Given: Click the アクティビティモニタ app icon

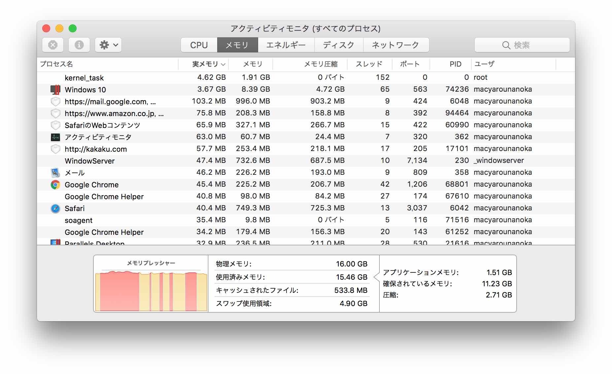Looking at the screenshot, I should tap(55, 137).
